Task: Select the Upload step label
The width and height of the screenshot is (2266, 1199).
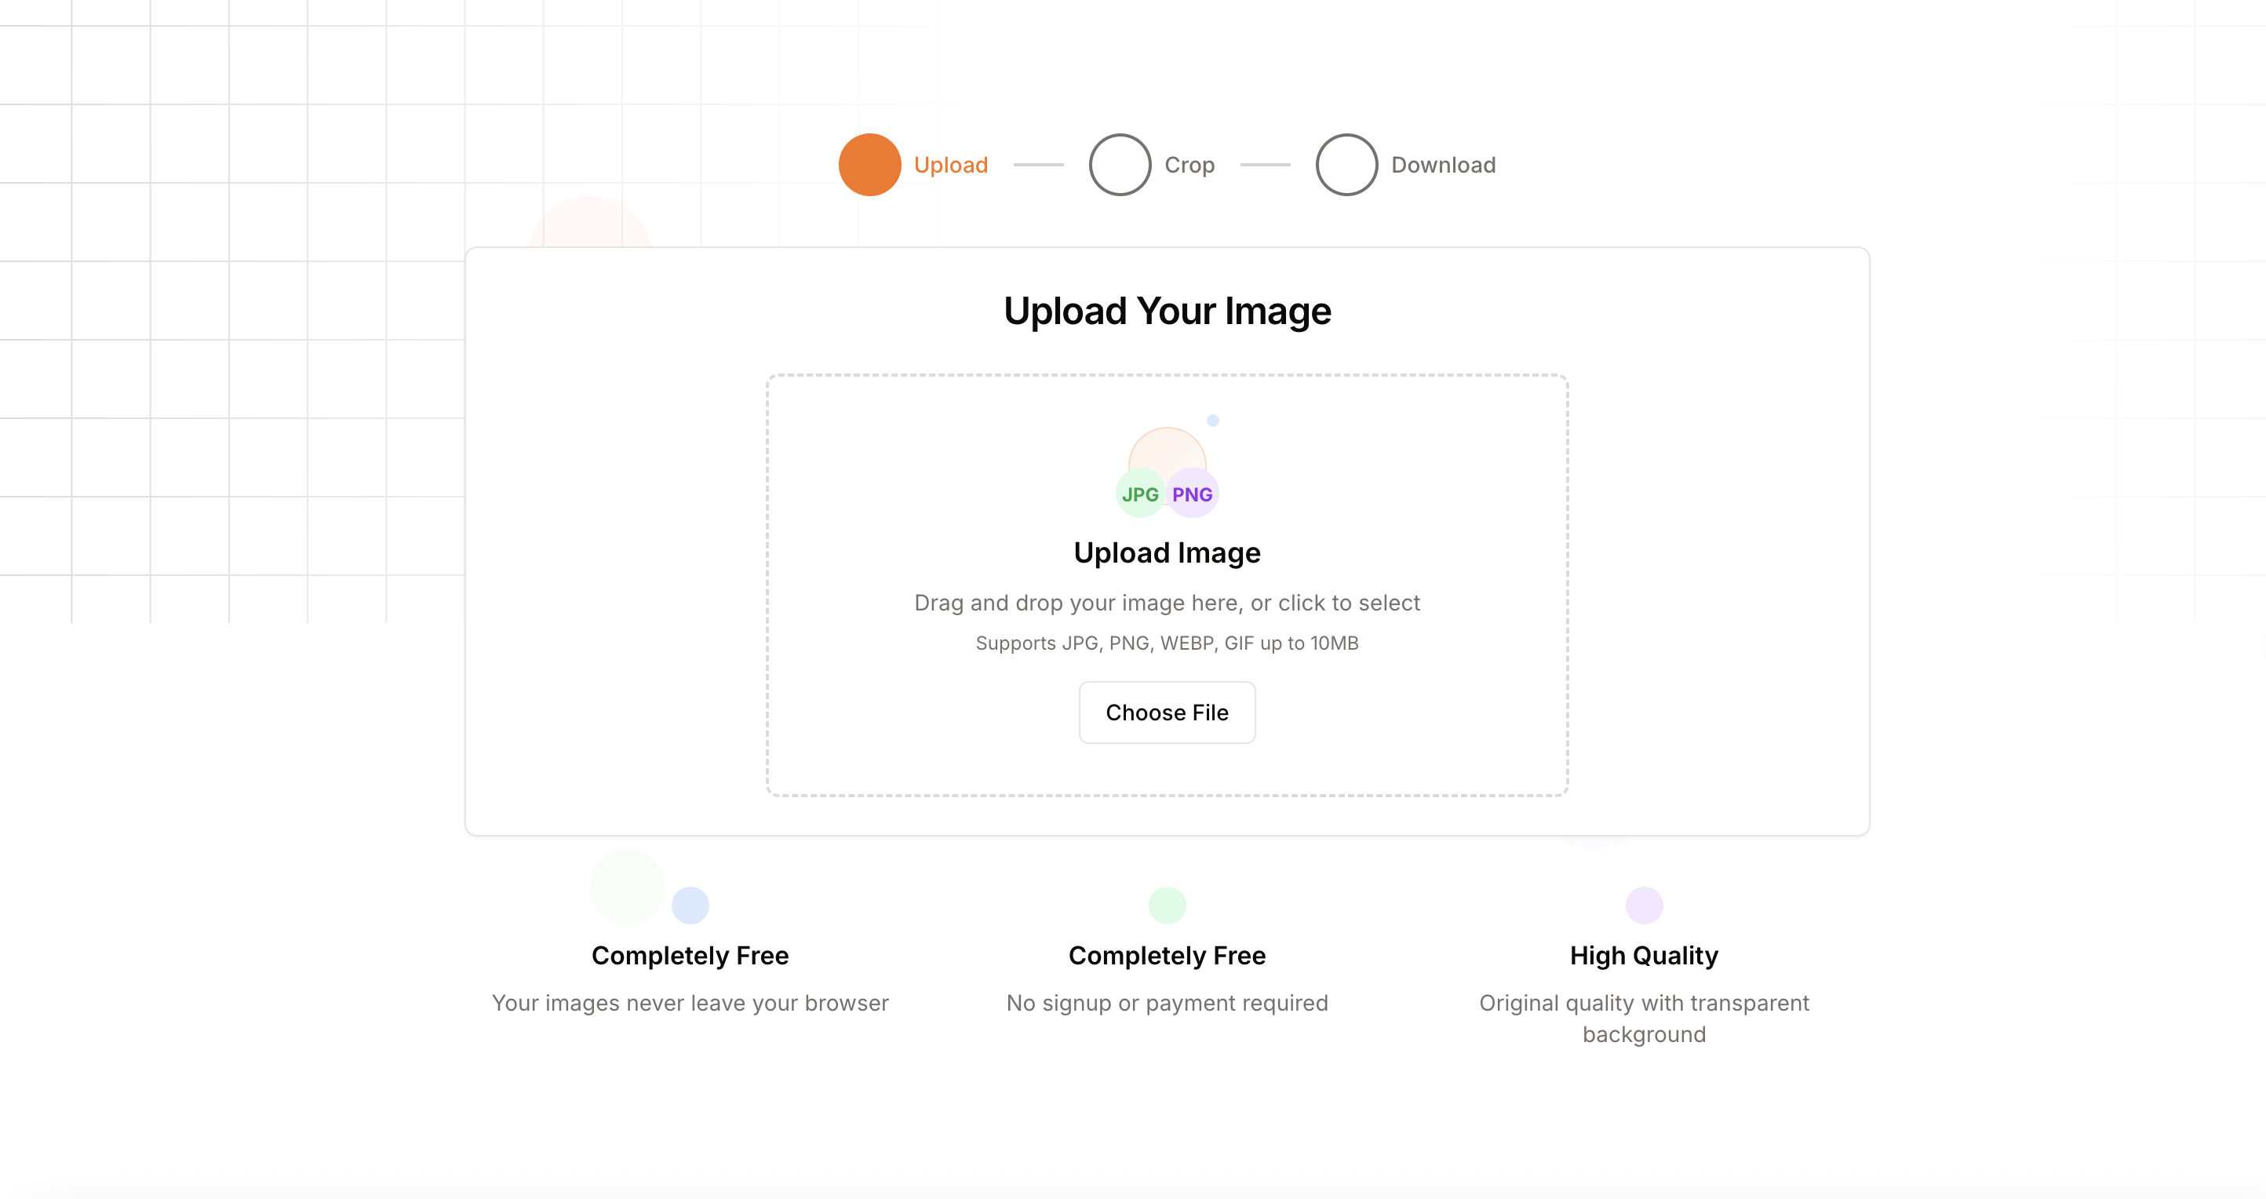Action: [x=950, y=165]
